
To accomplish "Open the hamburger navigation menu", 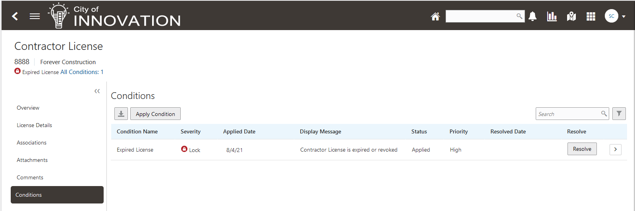I will click(x=35, y=16).
